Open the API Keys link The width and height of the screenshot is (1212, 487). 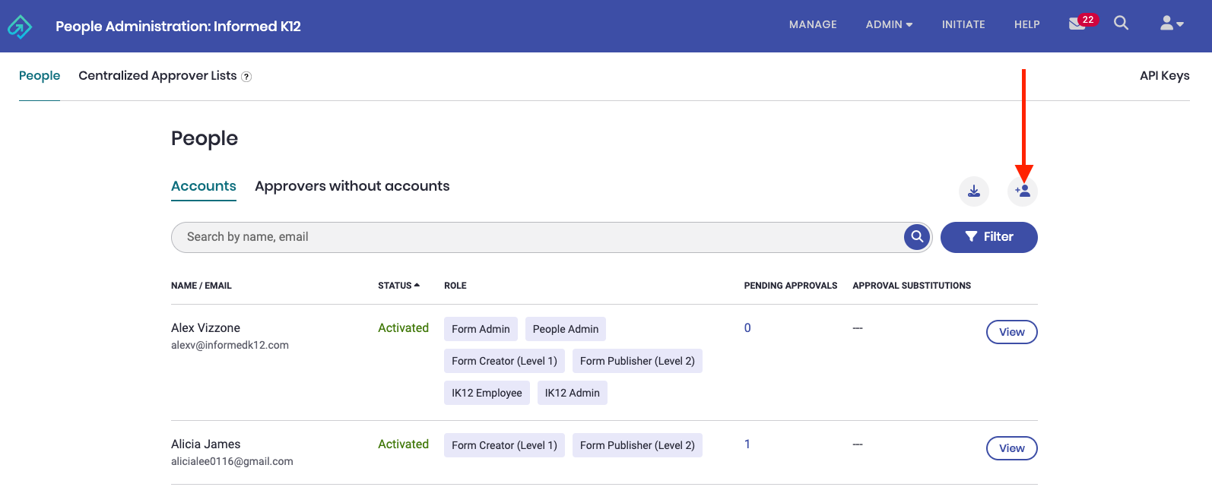pos(1164,76)
